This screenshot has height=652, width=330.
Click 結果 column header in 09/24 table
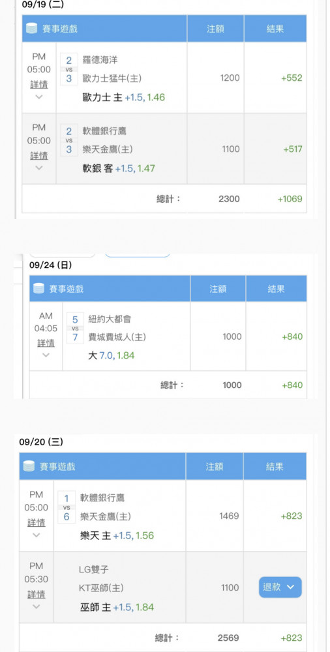click(276, 289)
